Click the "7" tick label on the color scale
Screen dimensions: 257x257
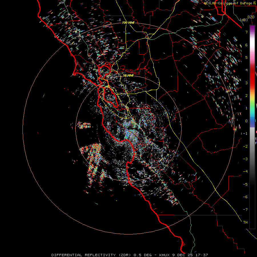[246, 32]
